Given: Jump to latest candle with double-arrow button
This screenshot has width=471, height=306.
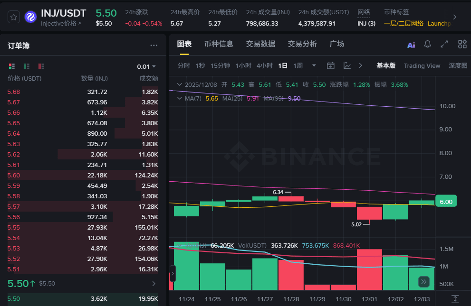Looking at the screenshot, I should point(424,282).
